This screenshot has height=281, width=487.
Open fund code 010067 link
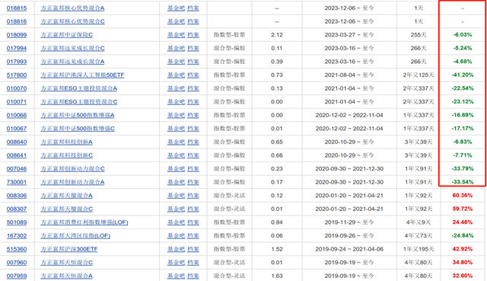click(17, 129)
